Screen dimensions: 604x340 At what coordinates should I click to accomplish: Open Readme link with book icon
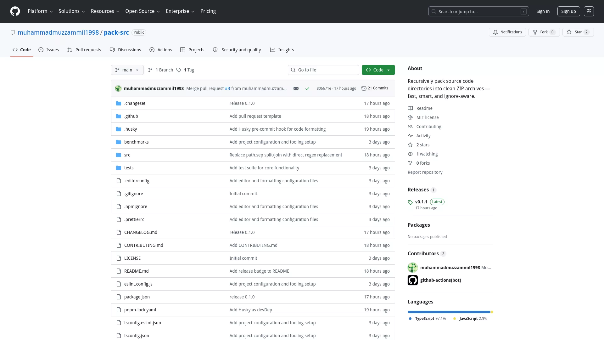420,108
